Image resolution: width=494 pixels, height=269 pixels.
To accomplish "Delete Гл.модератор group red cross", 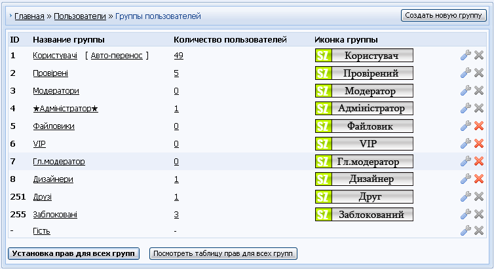I will point(479,161).
